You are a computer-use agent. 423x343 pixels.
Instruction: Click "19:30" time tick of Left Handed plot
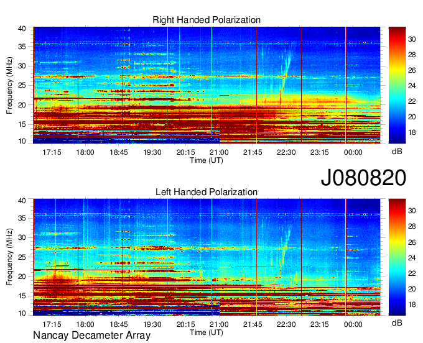point(152,324)
